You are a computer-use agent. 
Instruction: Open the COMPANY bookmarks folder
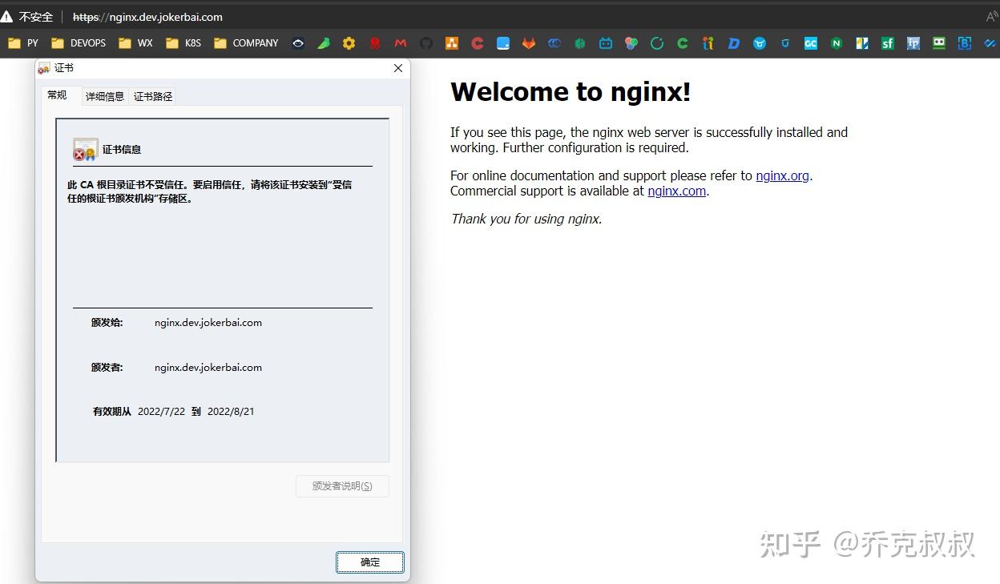246,43
